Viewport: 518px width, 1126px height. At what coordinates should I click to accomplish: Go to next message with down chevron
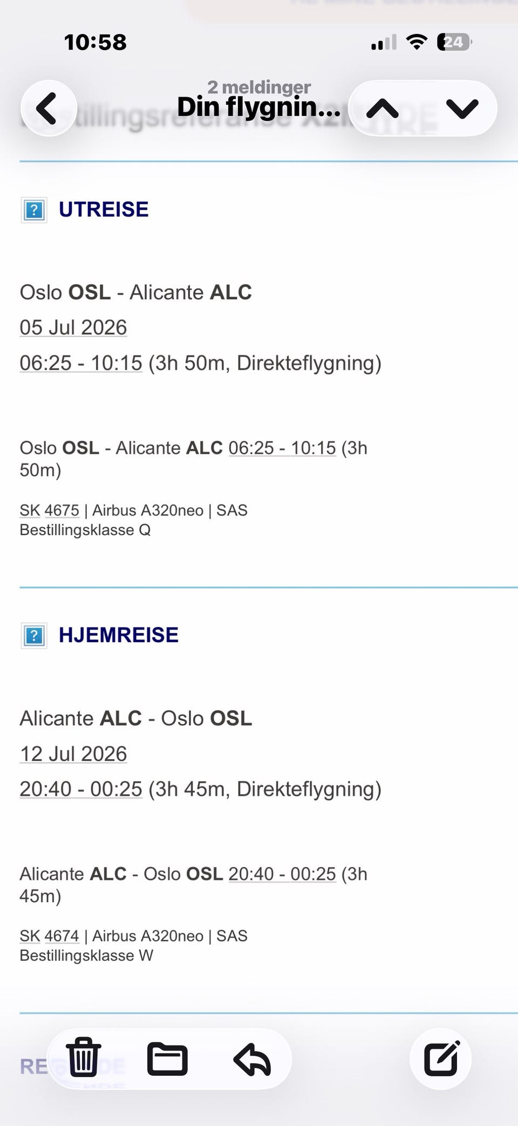462,108
